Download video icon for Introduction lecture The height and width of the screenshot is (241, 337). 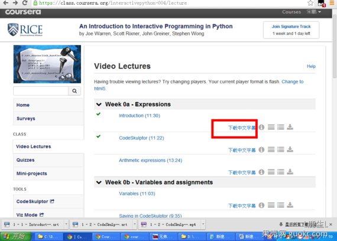click(290, 127)
